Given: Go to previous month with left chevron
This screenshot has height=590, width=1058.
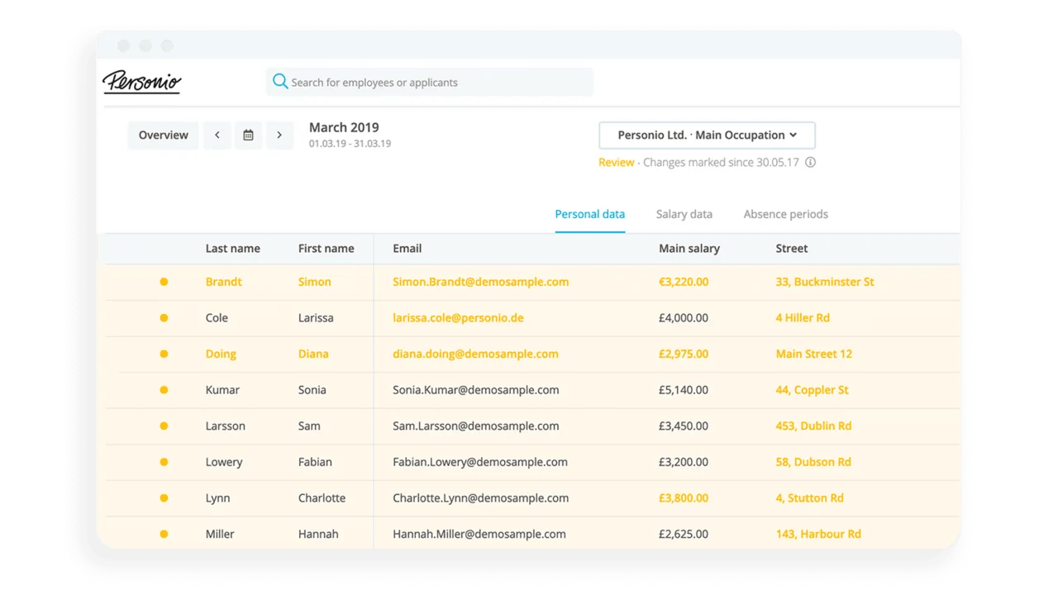Looking at the screenshot, I should pyautogui.click(x=217, y=136).
